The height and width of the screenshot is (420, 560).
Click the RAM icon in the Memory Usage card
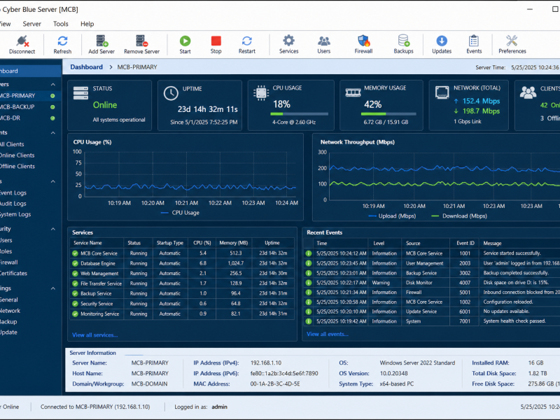[353, 92]
